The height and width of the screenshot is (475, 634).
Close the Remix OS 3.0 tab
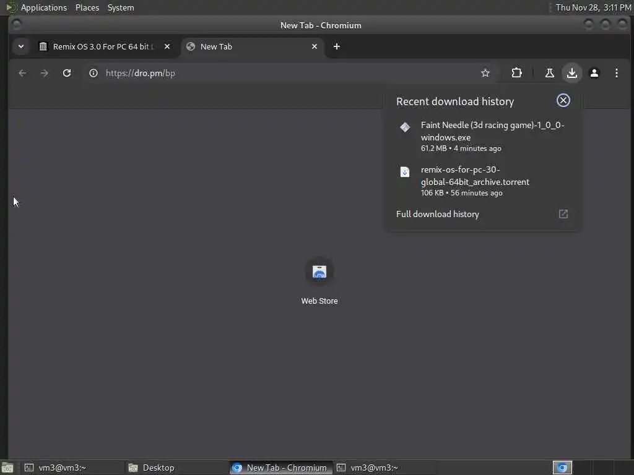click(x=167, y=46)
